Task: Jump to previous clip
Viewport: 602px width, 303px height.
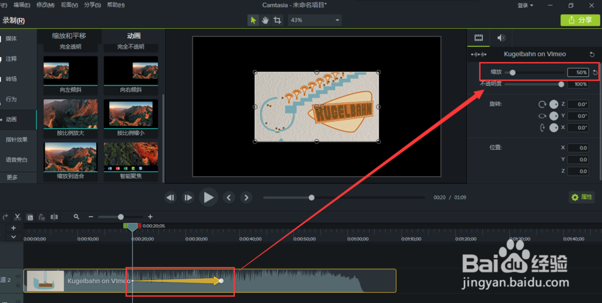Action: (229, 198)
